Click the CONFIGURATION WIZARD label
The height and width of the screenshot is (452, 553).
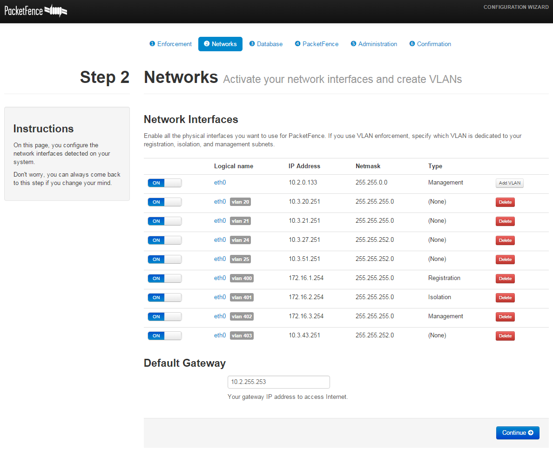pos(516,7)
